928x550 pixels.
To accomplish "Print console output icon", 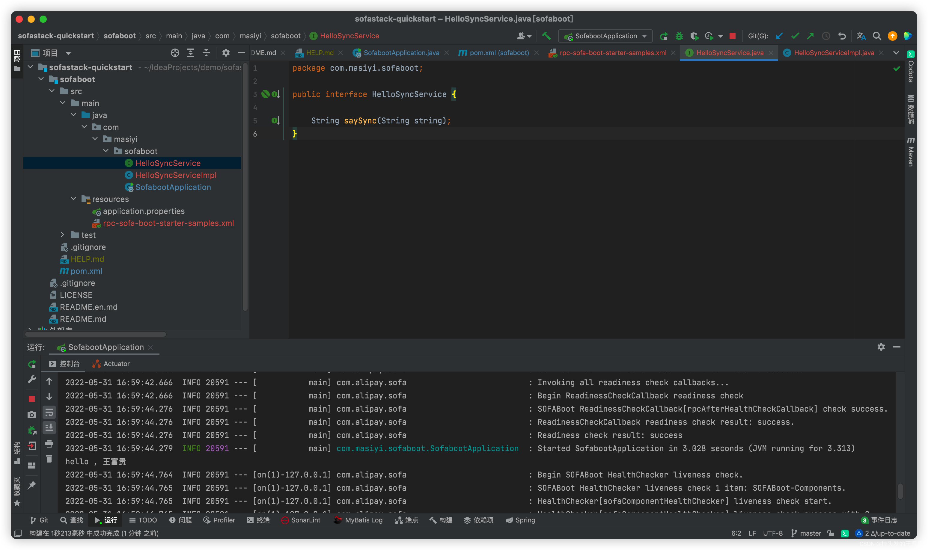I will coord(49,443).
